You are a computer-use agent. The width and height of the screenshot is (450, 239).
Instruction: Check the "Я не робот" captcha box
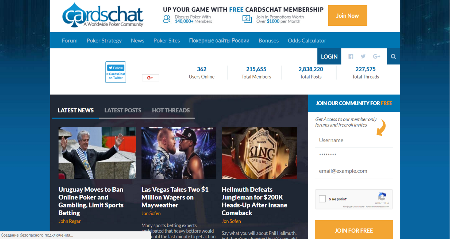tap(322, 199)
